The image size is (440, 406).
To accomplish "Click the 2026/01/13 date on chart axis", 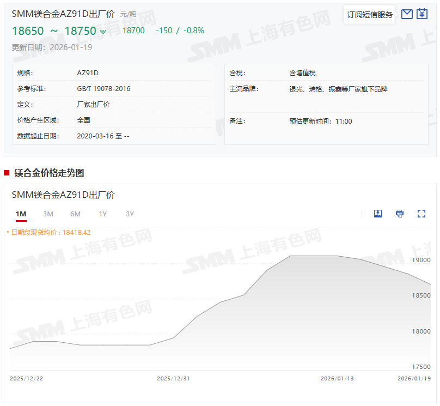I will pyautogui.click(x=337, y=378).
